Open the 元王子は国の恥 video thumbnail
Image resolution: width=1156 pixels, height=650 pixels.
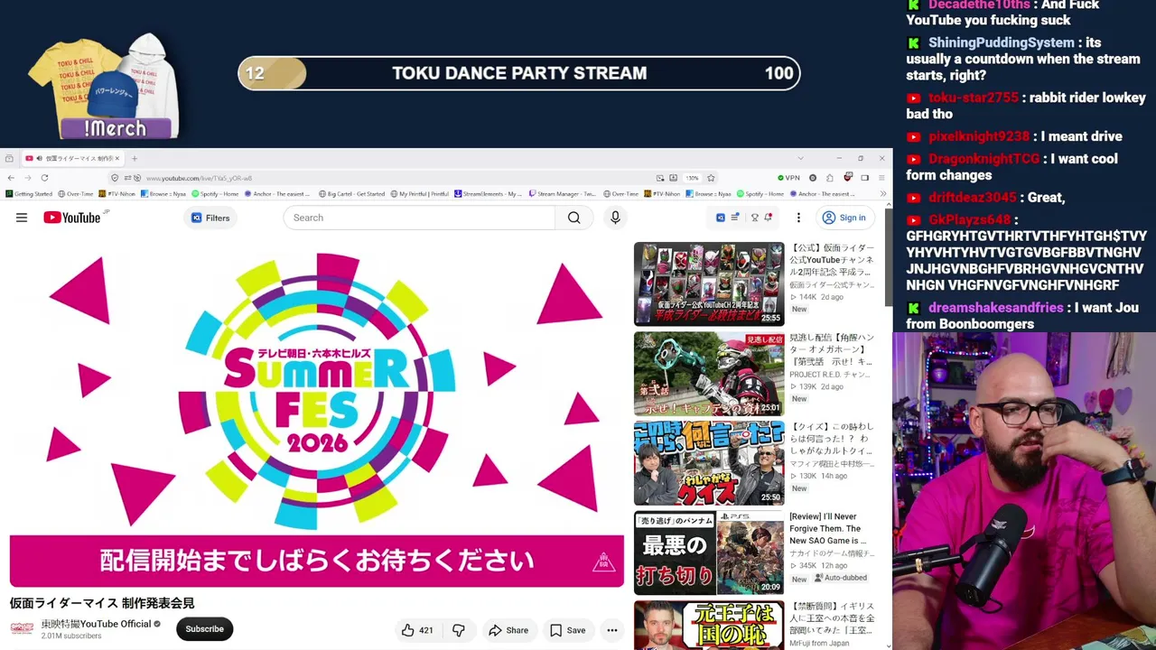tap(709, 625)
